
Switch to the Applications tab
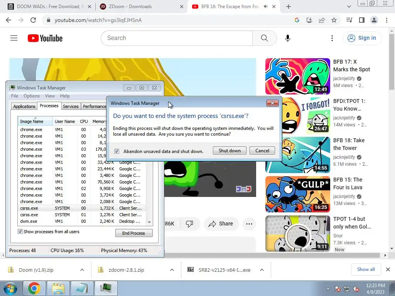coord(24,106)
